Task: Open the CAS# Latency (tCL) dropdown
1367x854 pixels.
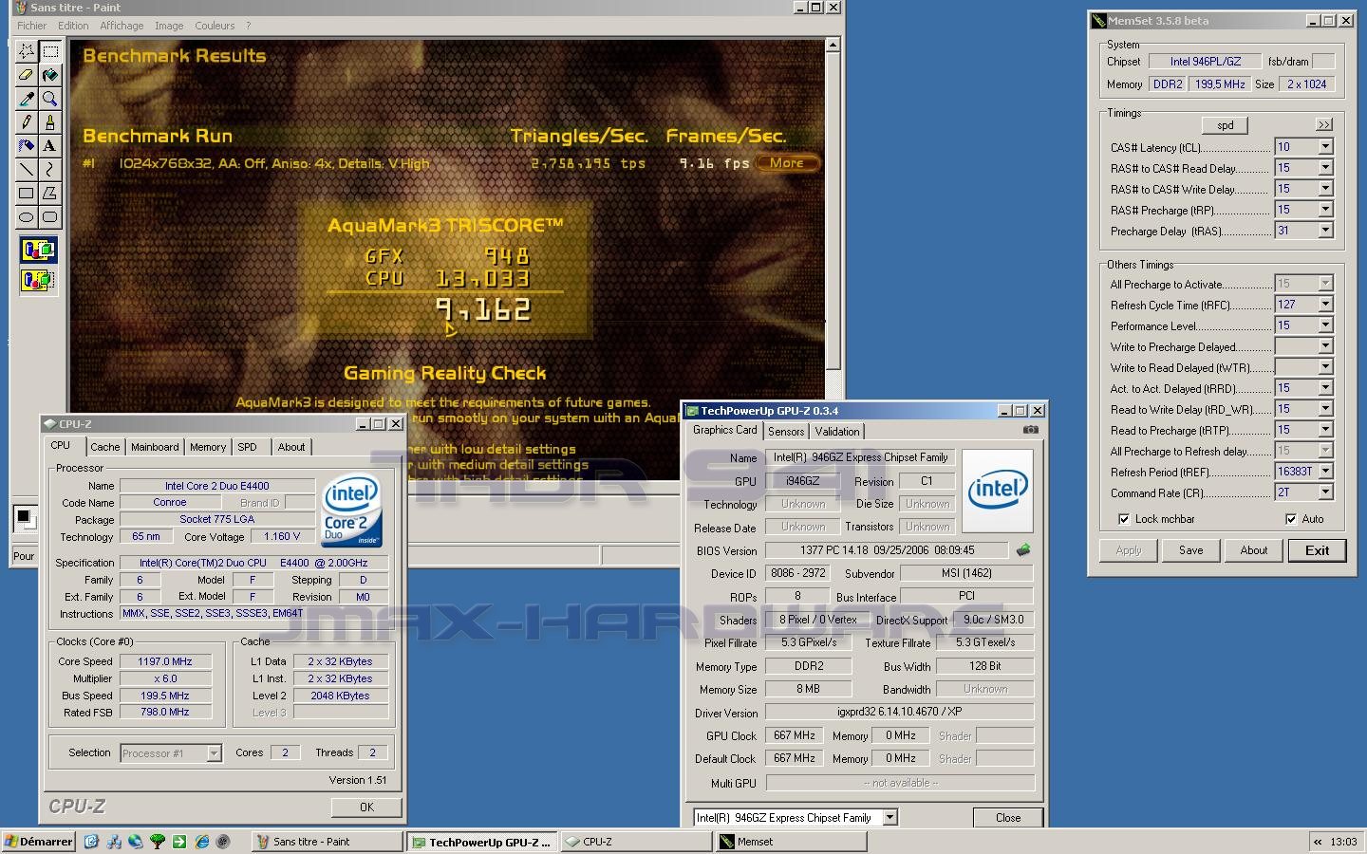Action: click(x=1325, y=147)
